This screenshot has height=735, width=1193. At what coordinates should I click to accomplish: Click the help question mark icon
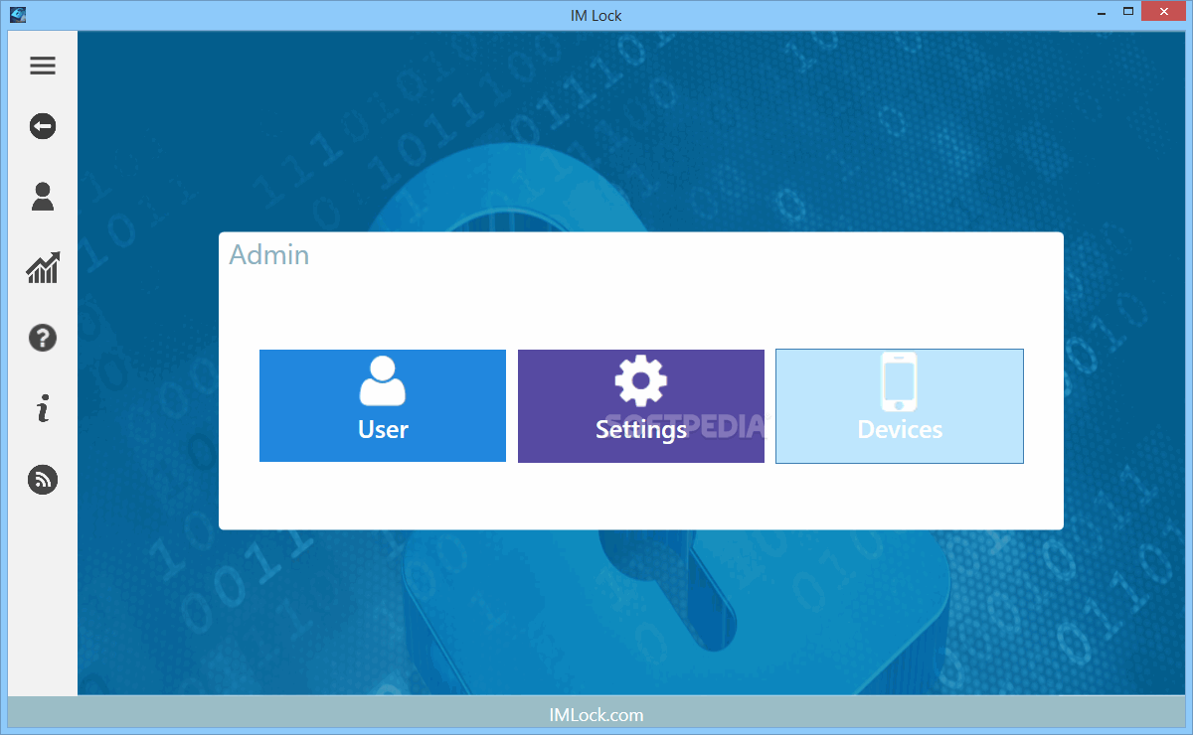click(x=43, y=338)
